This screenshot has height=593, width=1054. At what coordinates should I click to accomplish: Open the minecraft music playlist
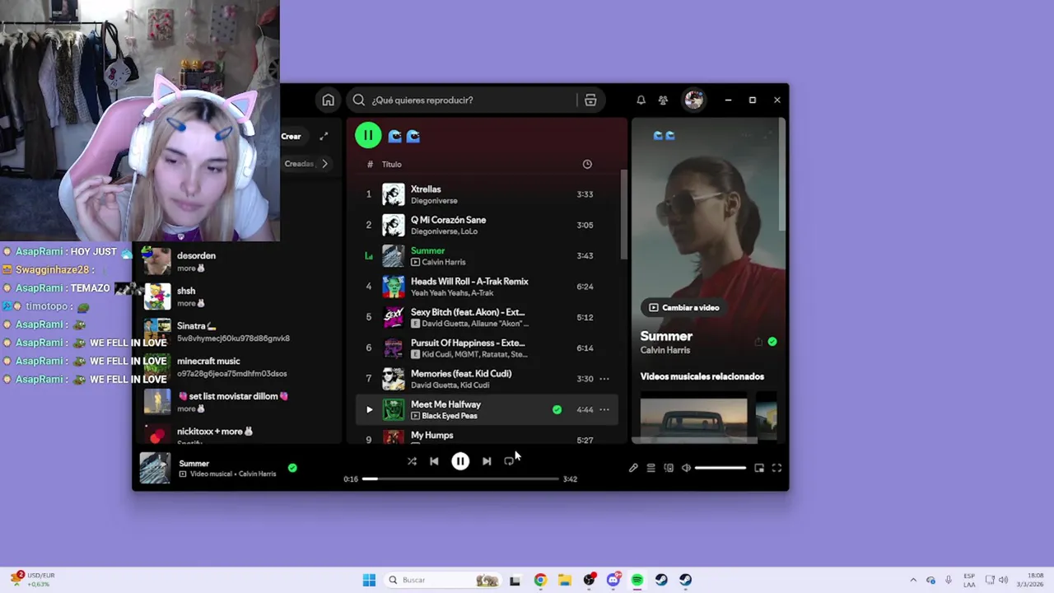pos(239,367)
